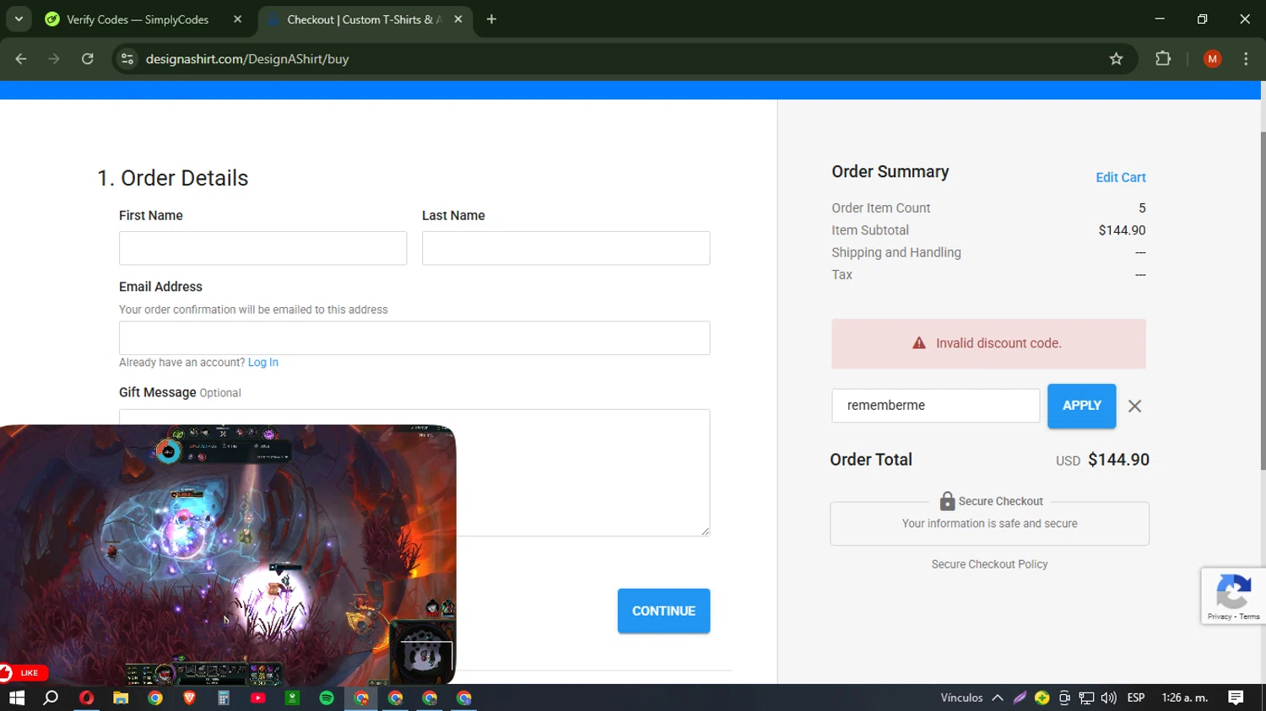Click the address bar URL
The image size is (1266, 711).
(x=247, y=59)
